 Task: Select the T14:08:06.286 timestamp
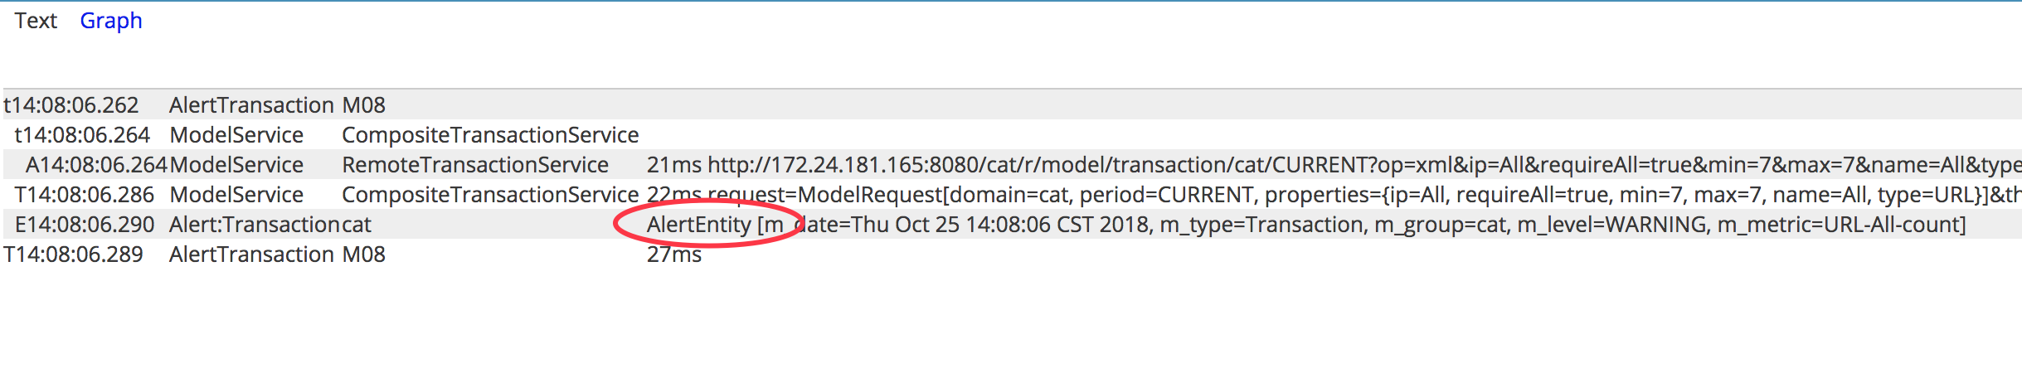click(x=84, y=195)
